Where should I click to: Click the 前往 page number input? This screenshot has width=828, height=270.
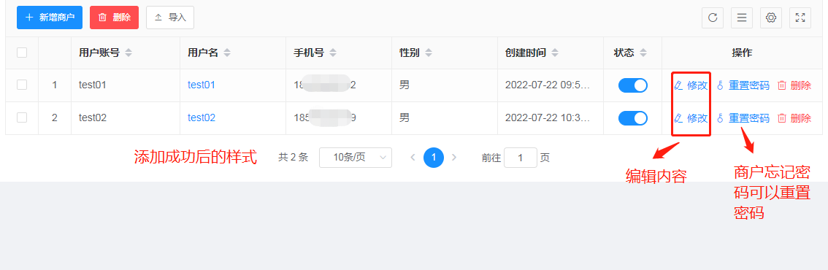click(520, 157)
